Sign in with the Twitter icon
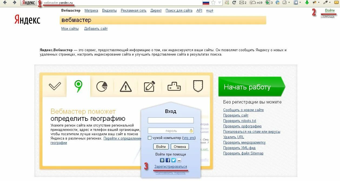 pos(174,160)
